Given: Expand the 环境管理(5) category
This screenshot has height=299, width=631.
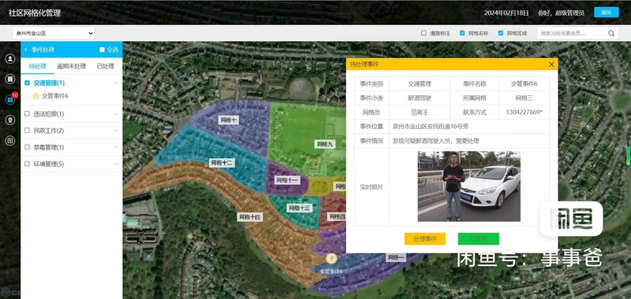Looking at the screenshot, I should point(71,164).
